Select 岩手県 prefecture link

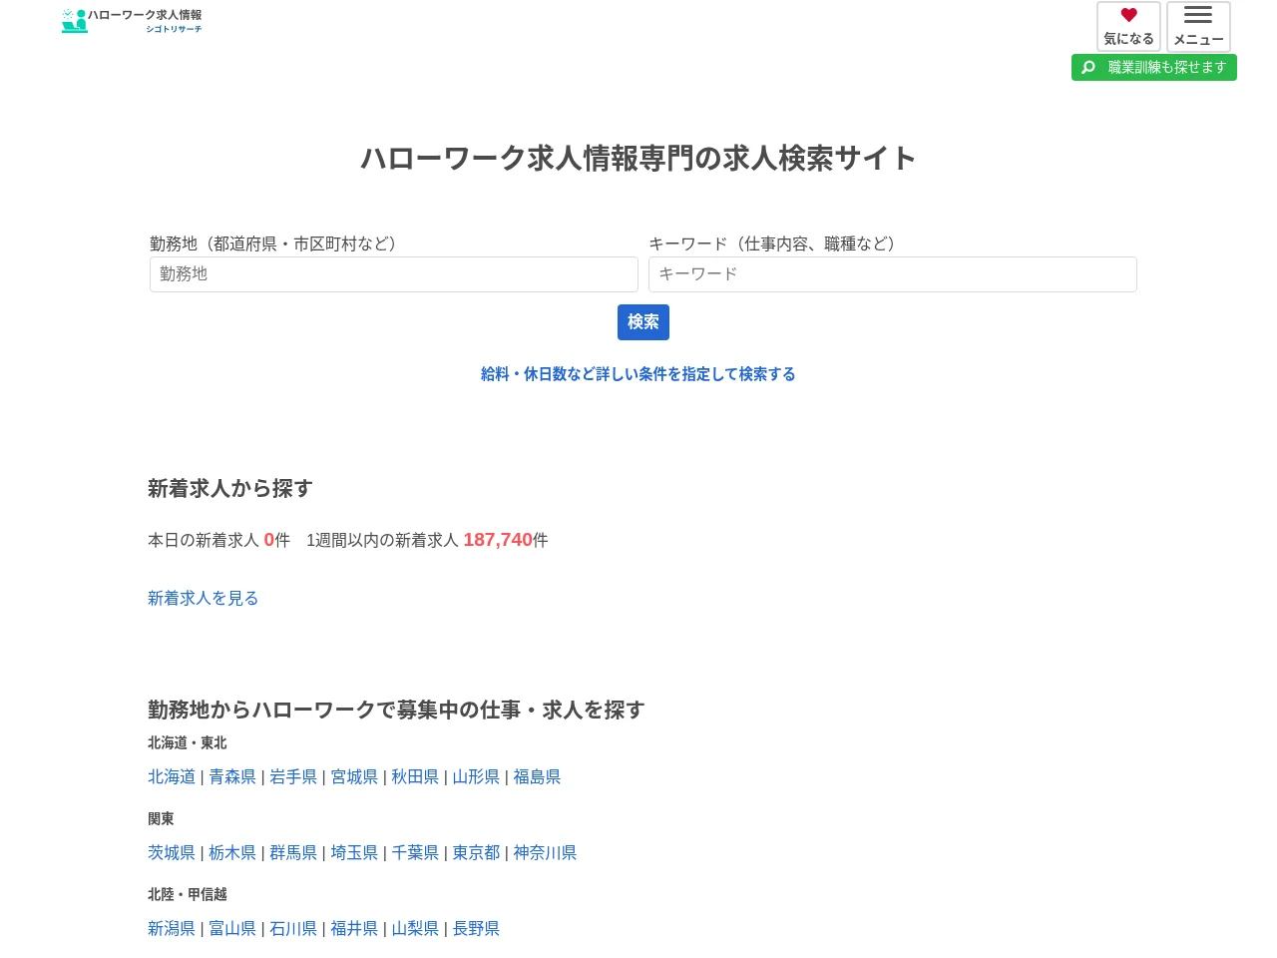point(293,776)
